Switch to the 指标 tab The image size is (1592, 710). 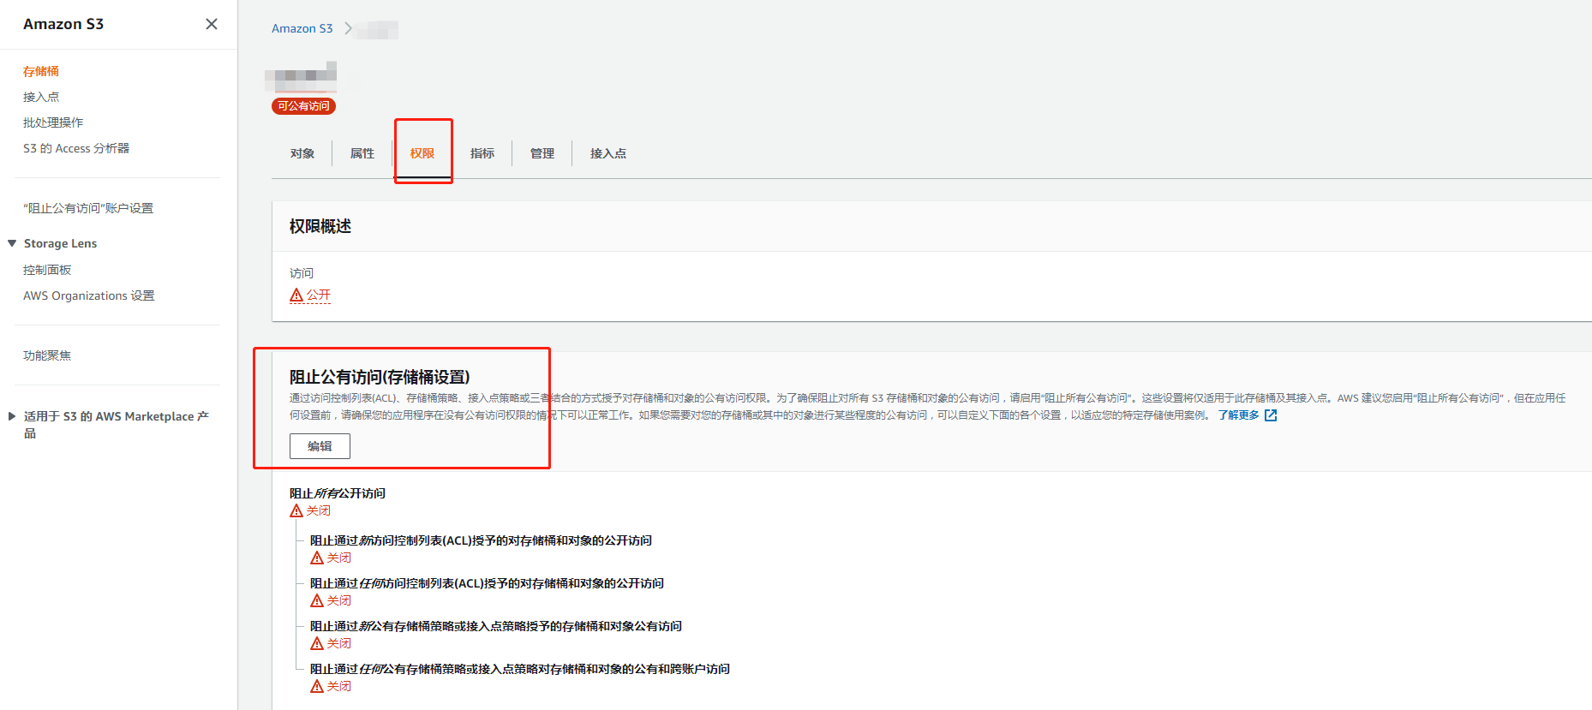[482, 153]
